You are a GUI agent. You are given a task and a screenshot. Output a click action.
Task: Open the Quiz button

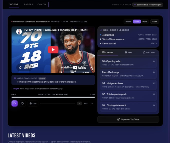pyautogui.click(x=33, y=104)
